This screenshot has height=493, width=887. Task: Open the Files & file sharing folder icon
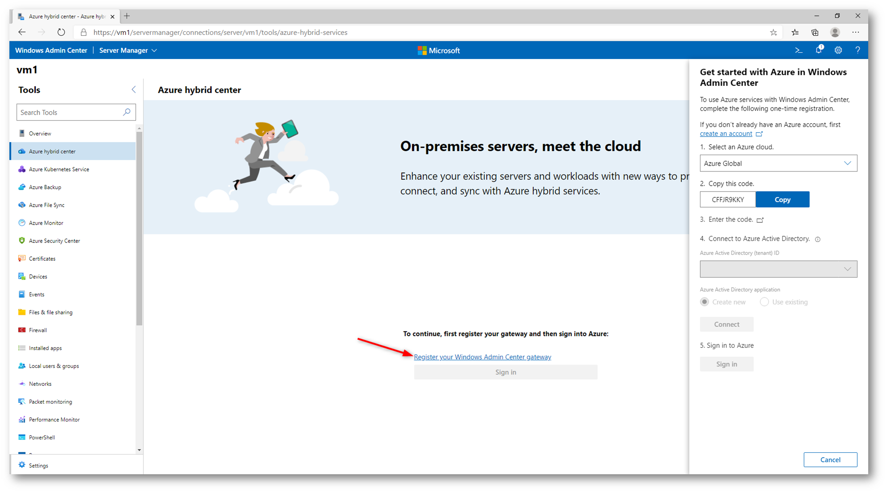(22, 312)
